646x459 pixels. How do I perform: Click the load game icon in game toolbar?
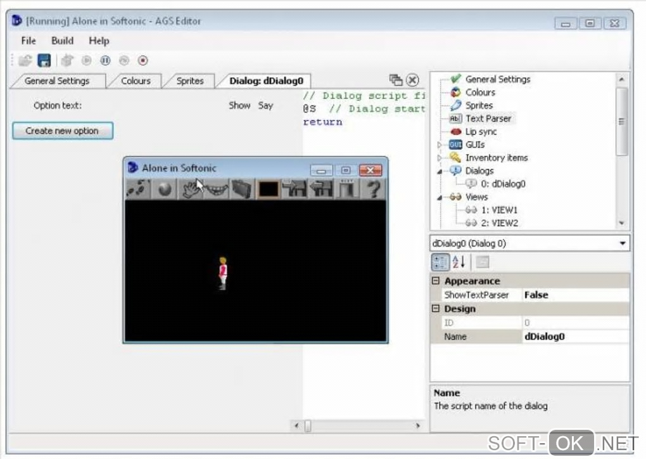(320, 190)
